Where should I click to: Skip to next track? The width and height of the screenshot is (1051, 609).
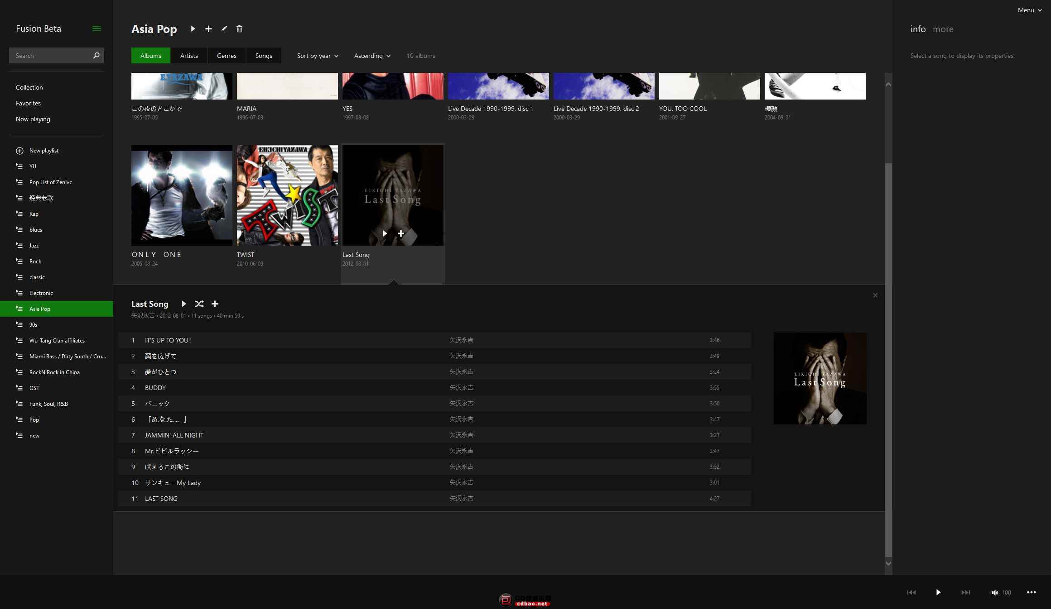pos(965,592)
